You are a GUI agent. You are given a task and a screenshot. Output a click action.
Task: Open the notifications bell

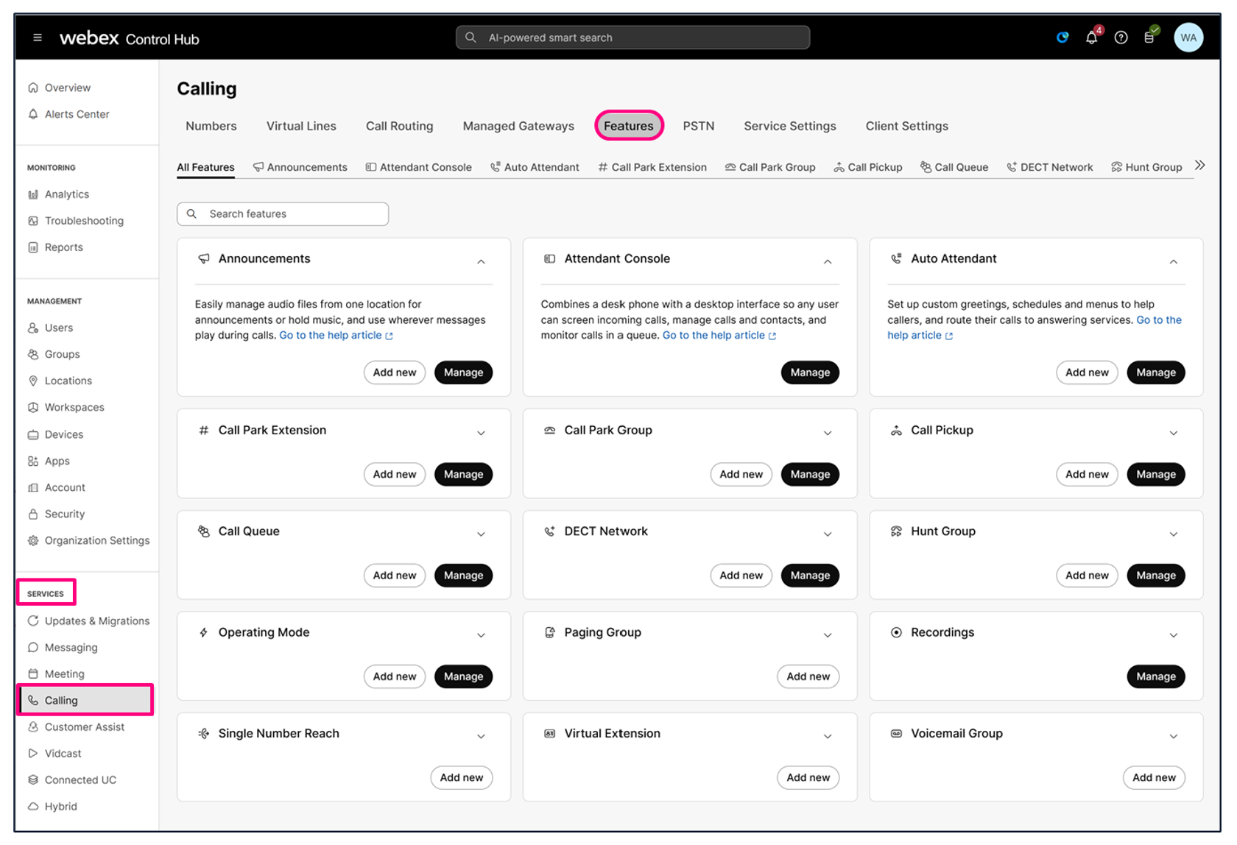coord(1092,38)
